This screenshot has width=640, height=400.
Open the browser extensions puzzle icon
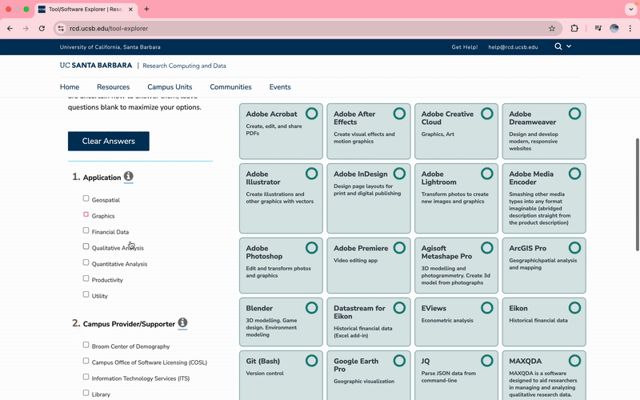click(x=574, y=29)
